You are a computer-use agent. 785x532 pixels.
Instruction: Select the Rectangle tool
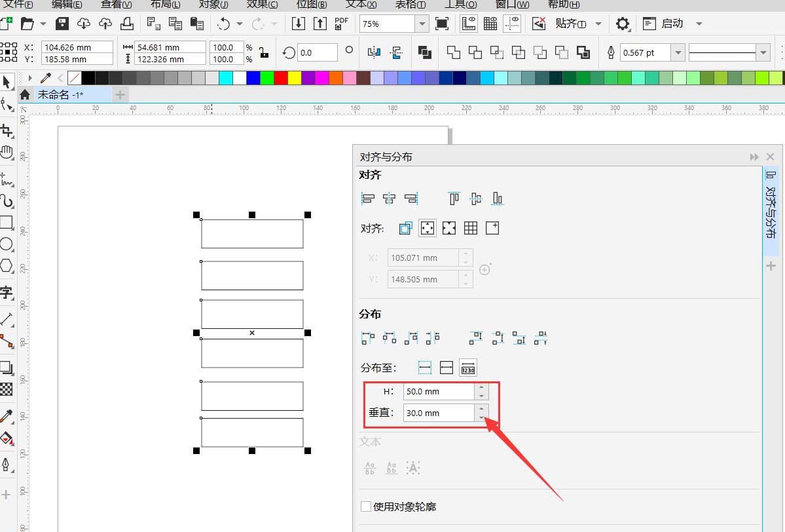tap(8, 223)
